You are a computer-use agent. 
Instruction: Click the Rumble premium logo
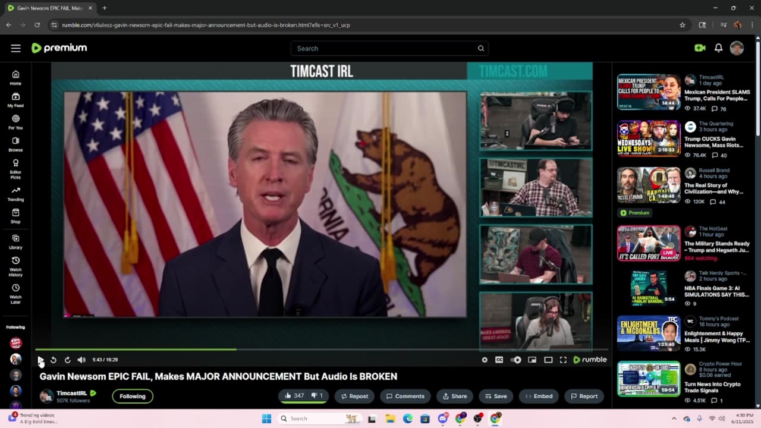59,48
